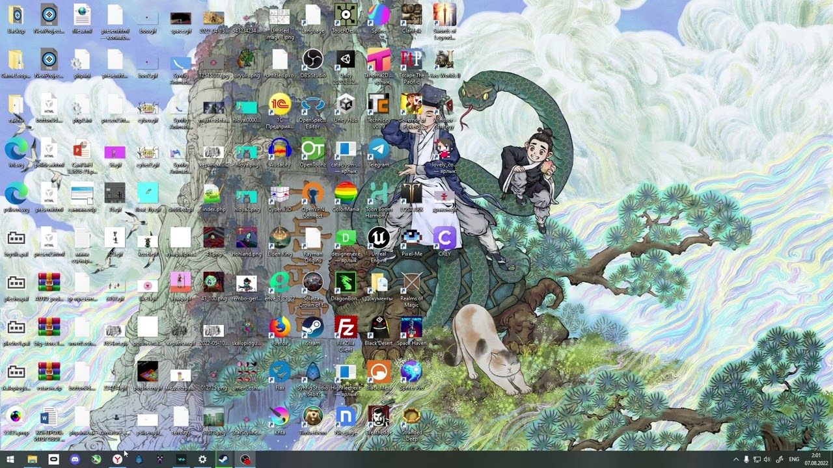Select the Realms of Magic icon
This screenshot has width=833, height=468.
point(411,289)
